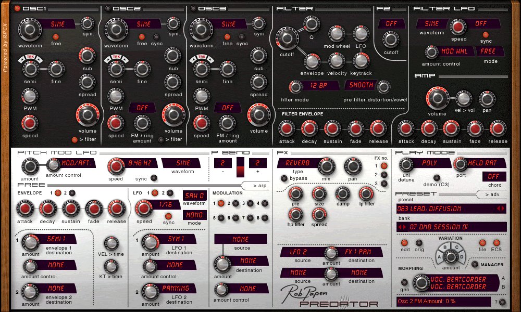This screenshot has height=312, width=521.
Task: Click the OSC1 waveform knob
Action: tap(30, 30)
